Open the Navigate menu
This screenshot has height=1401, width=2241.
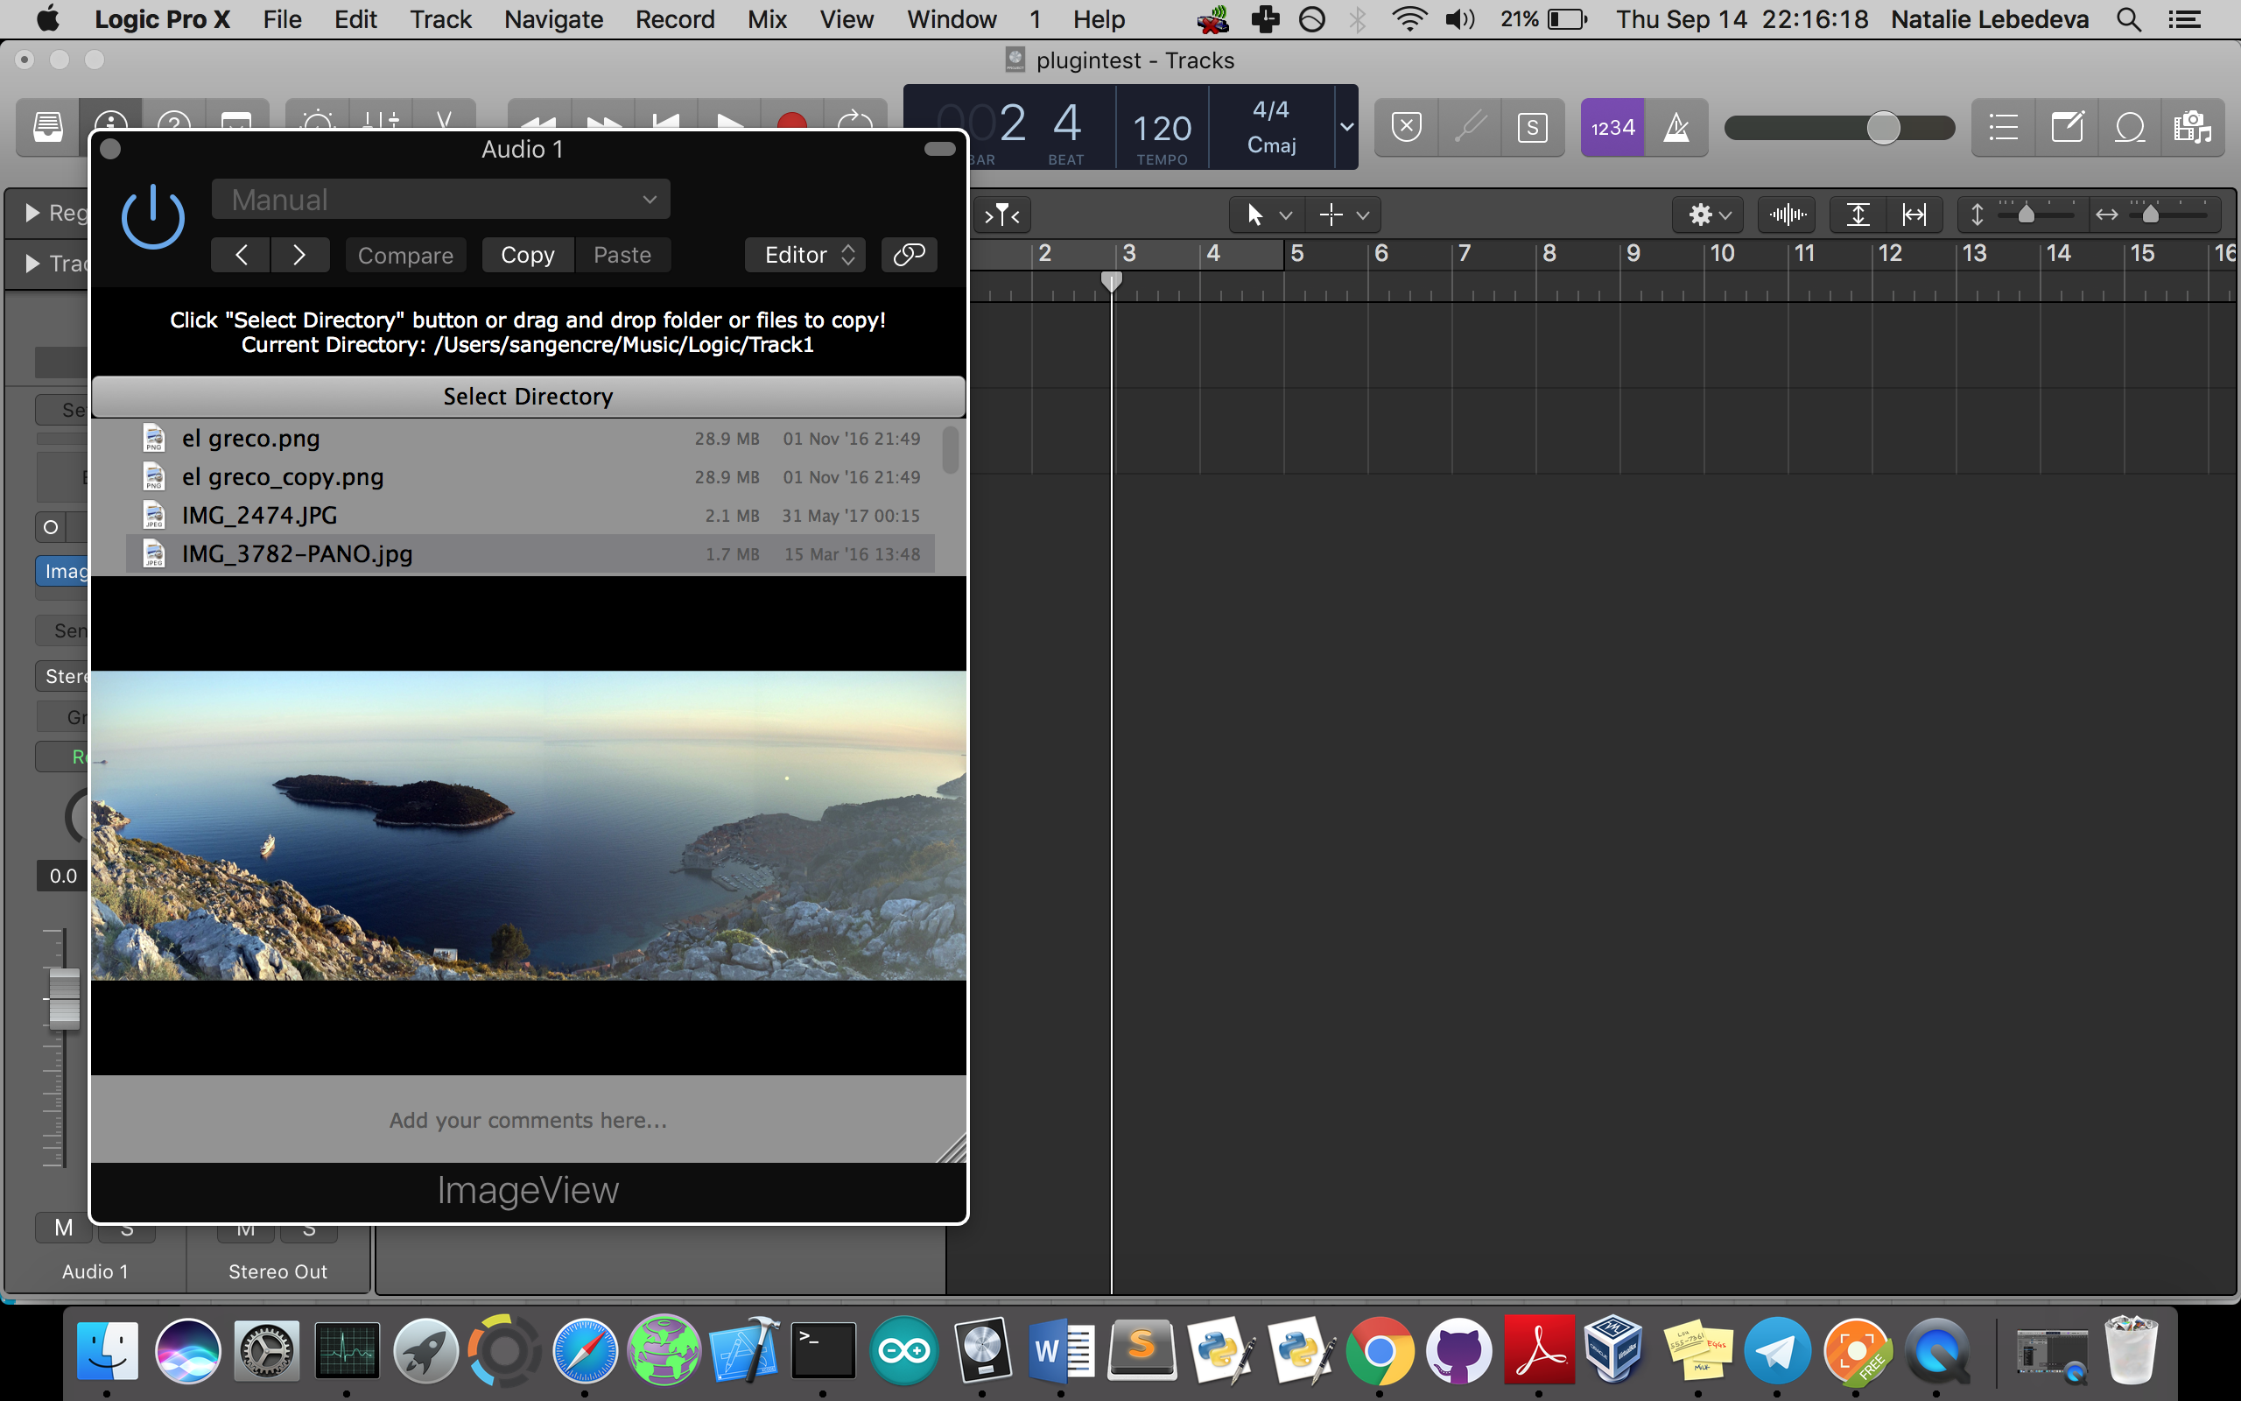click(553, 19)
